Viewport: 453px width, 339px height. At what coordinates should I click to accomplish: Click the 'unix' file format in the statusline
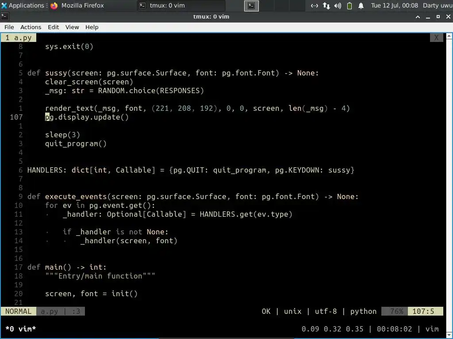(292, 311)
